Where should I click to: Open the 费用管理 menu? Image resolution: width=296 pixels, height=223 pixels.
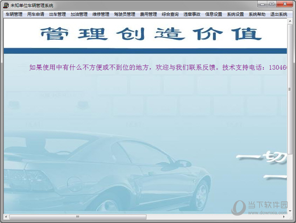click(149, 14)
